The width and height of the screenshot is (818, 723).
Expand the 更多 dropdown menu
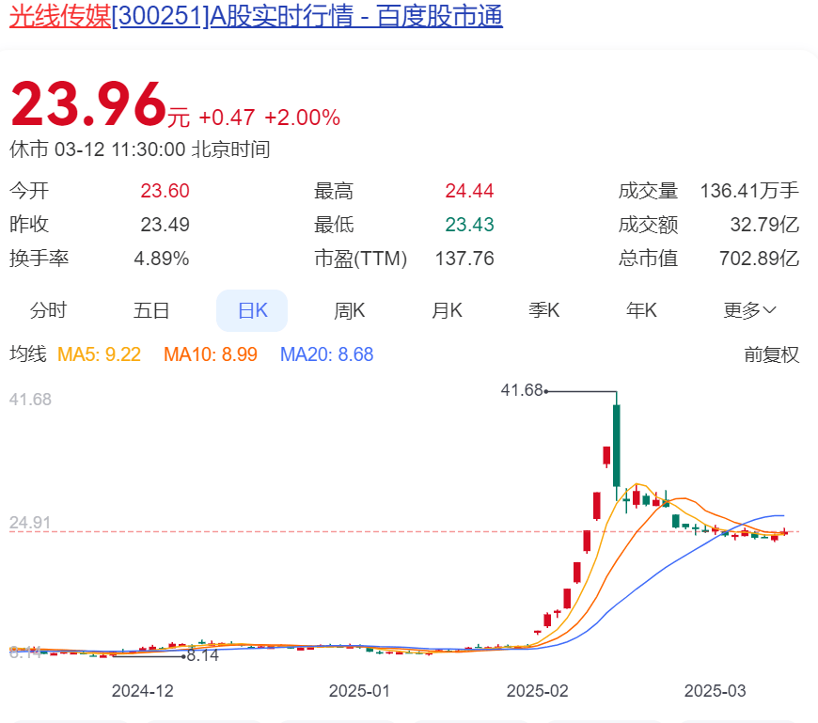(x=749, y=310)
